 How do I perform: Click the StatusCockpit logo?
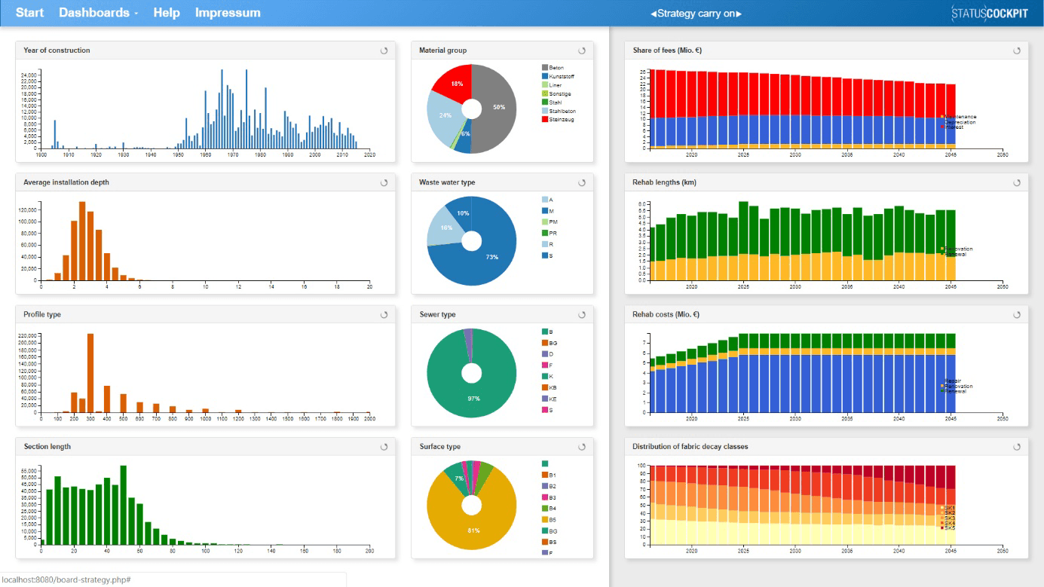pos(989,13)
